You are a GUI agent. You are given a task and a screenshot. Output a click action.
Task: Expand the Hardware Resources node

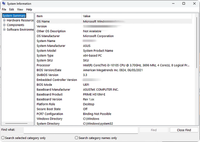[x=4, y=20]
